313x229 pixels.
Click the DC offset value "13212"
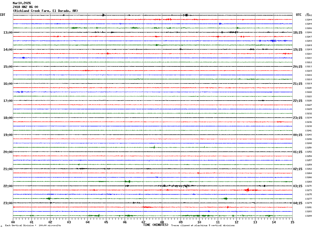[x=308, y=63]
